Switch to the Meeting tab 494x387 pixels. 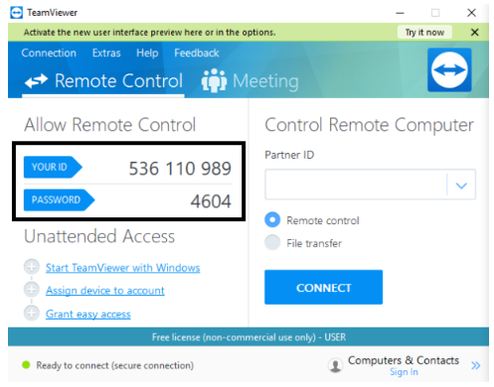tap(250, 81)
